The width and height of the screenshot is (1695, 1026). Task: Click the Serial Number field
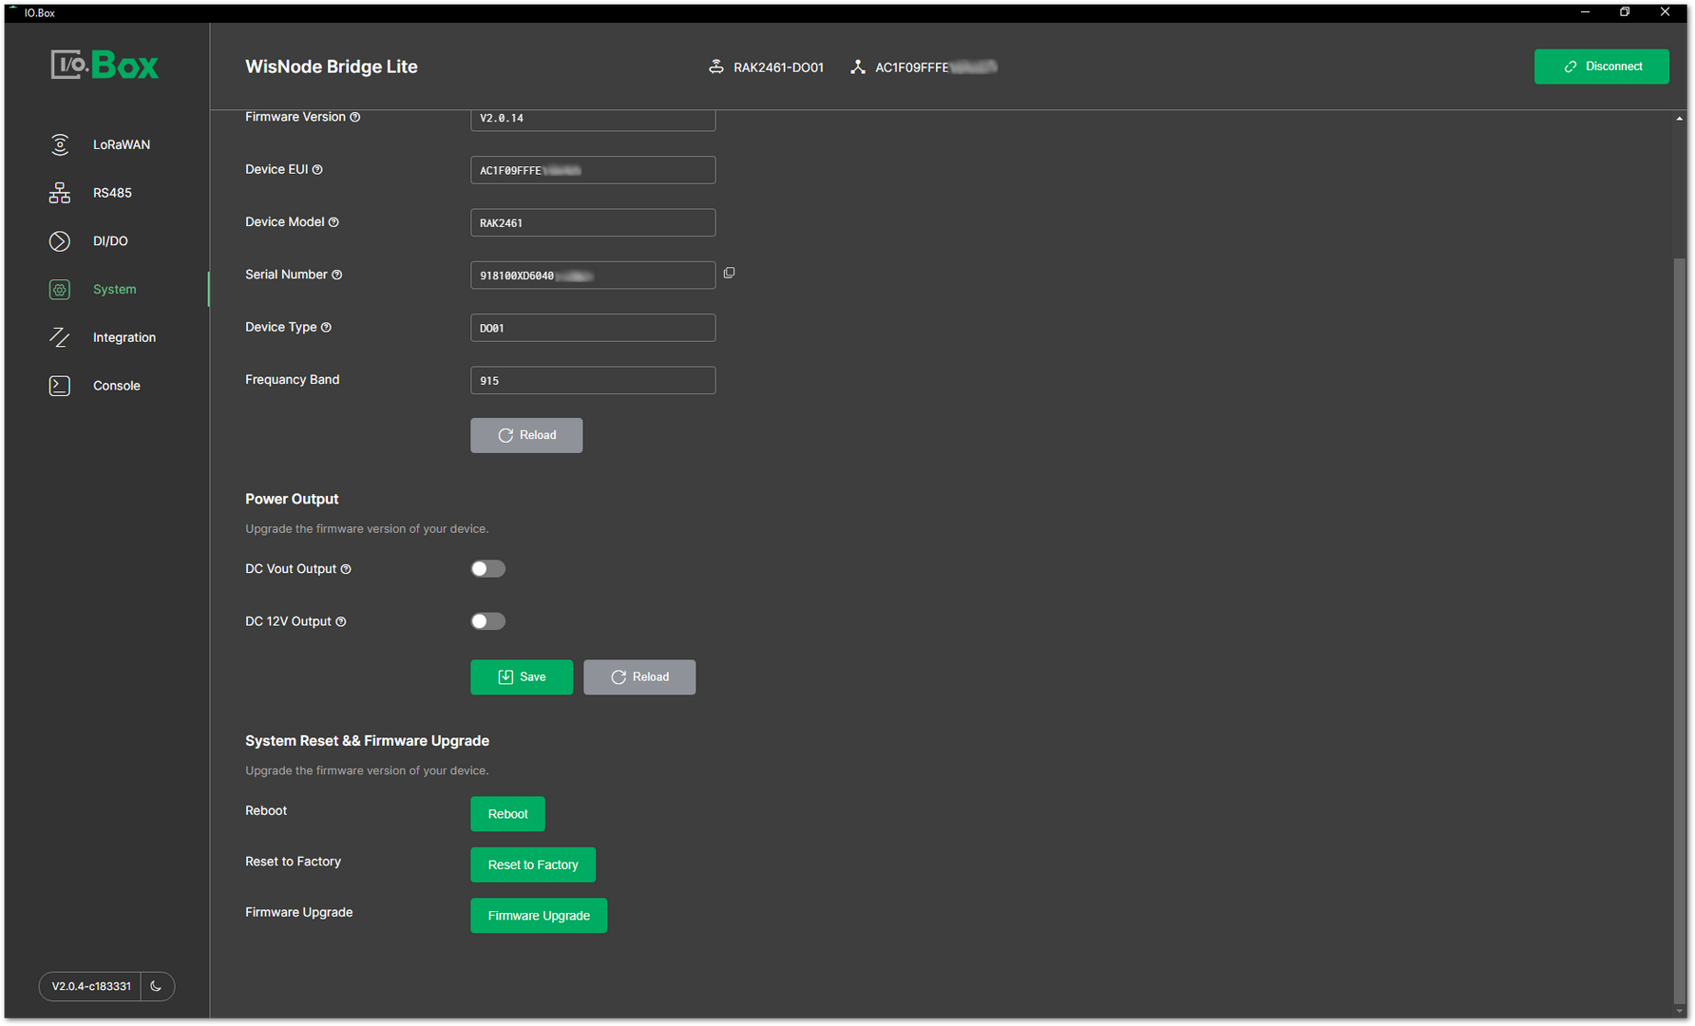[593, 275]
